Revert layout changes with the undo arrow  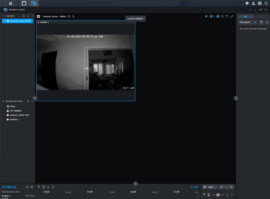point(73,16)
